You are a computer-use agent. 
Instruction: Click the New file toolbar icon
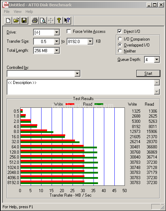click(8, 21)
